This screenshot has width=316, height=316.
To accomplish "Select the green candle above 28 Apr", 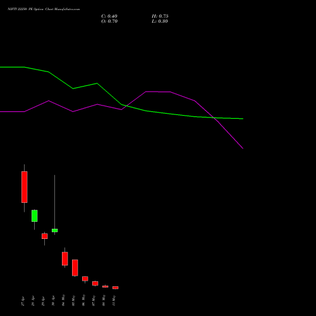I will [35, 216].
